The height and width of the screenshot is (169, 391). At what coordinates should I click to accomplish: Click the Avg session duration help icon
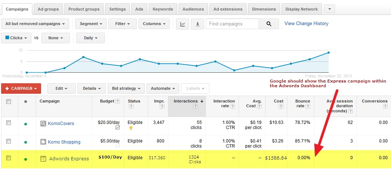(x=351, y=111)
